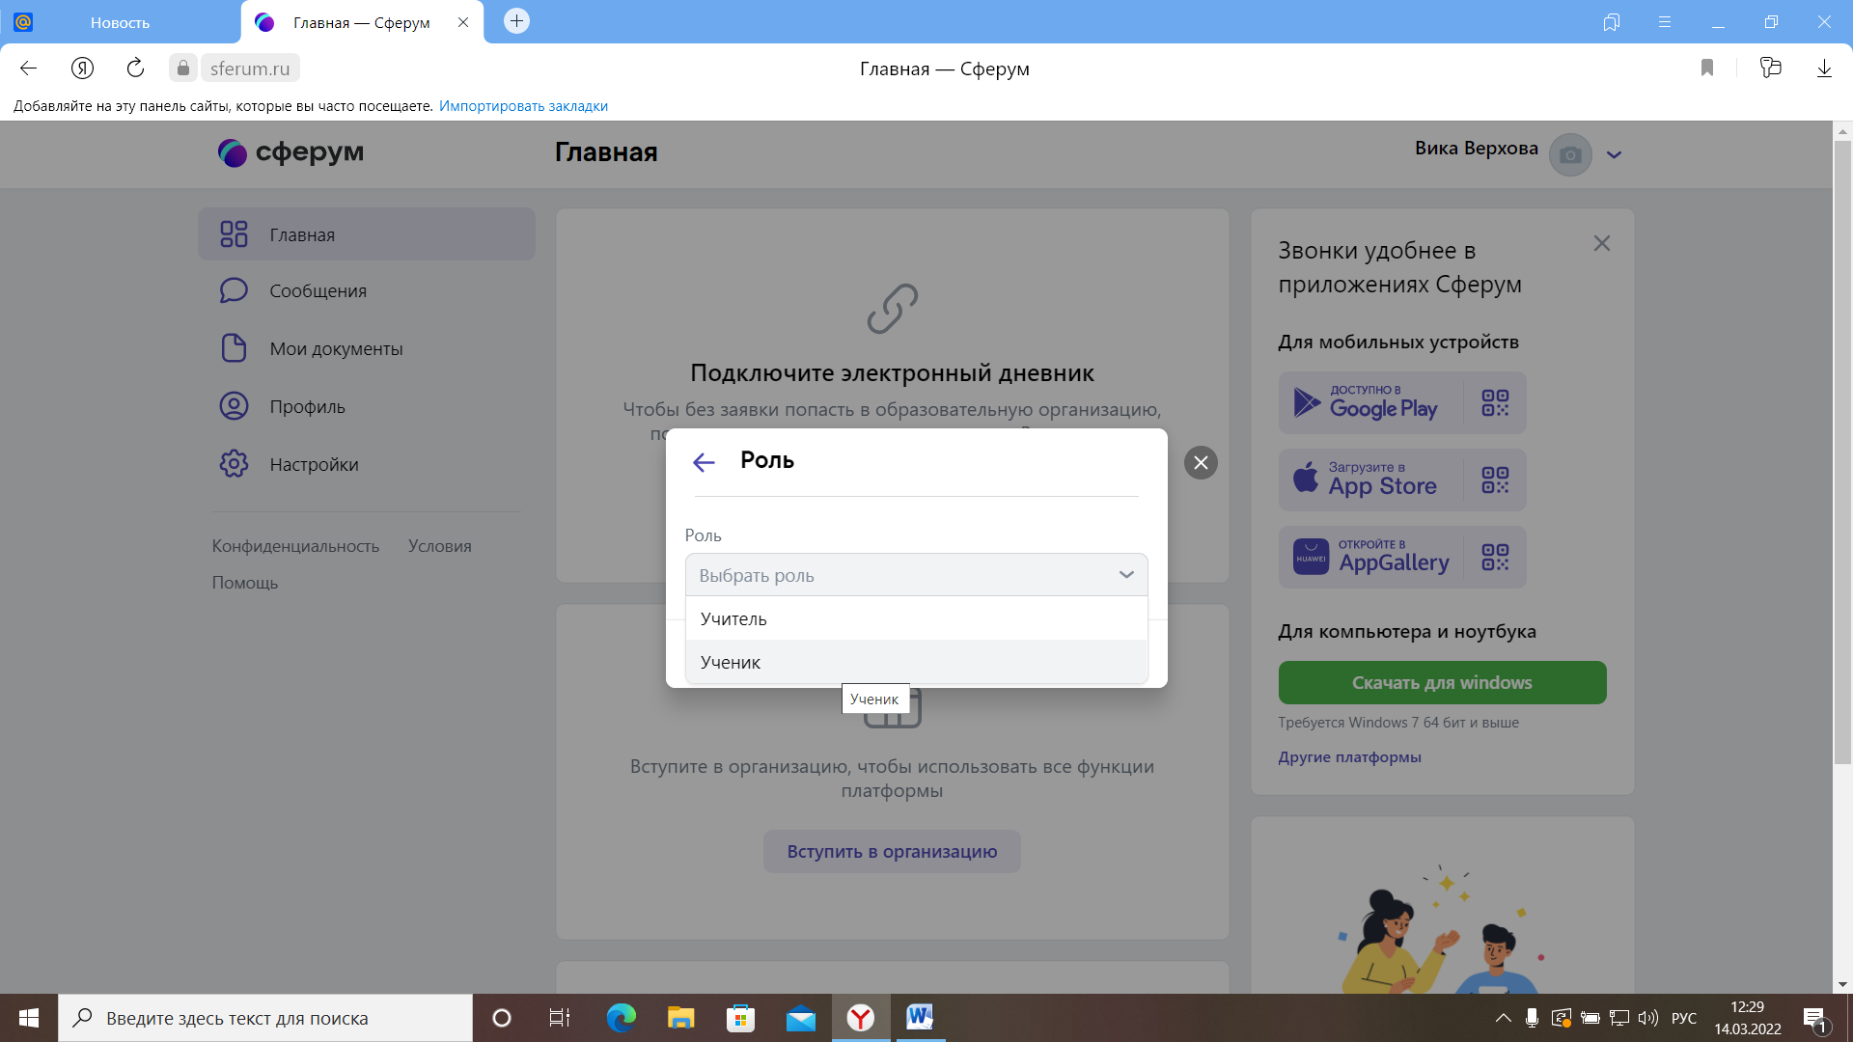Screen dimensions: 1853x1042
Task: Click Импортировать закладки link
Action: (523, 106)
